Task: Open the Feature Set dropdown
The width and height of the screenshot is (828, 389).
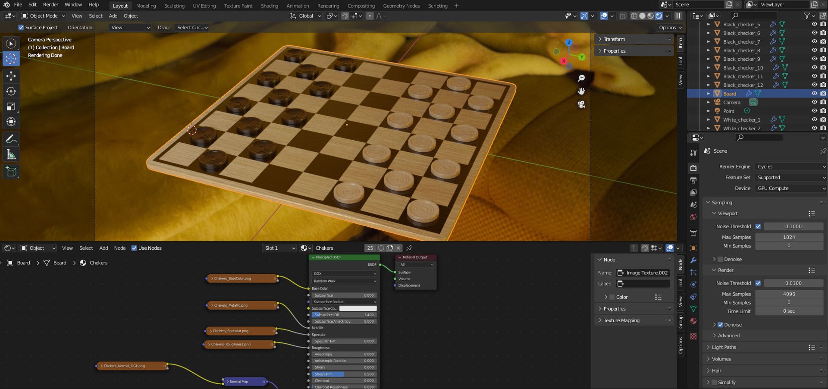Action: [x=790, y=178]
